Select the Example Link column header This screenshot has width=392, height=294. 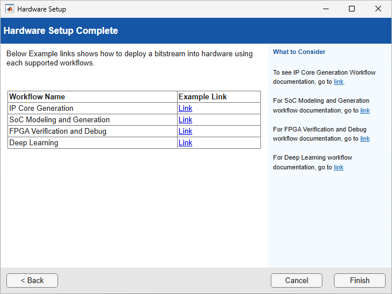tap(219, 96)
